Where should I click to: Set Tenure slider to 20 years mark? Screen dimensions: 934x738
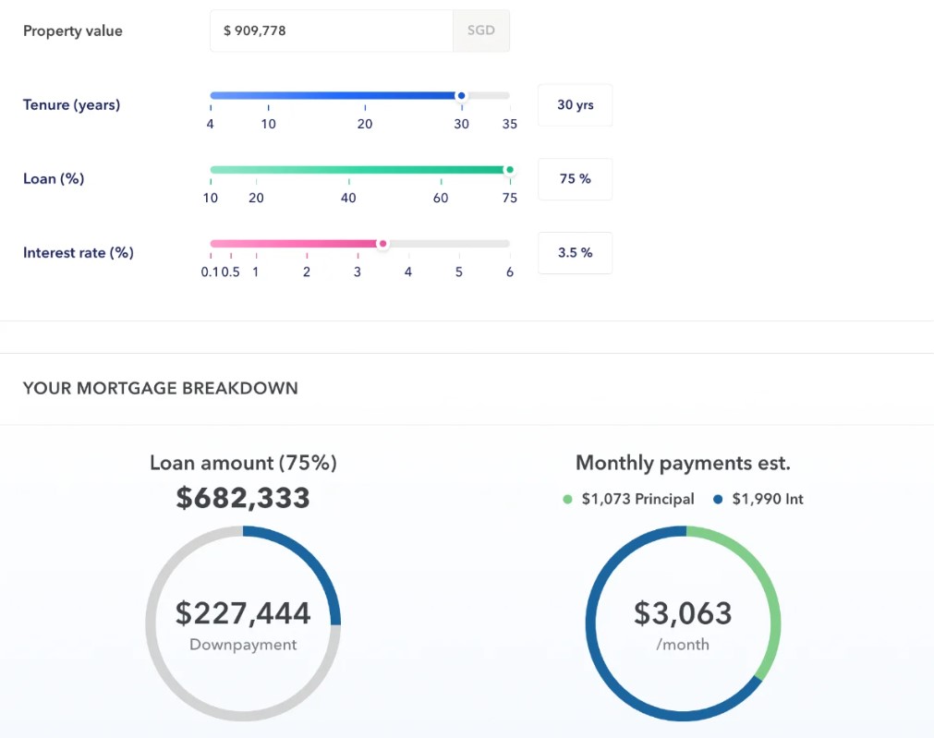click(x=365, y=95)
